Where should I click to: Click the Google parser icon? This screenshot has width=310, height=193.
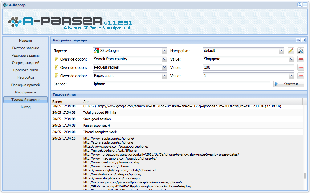click(96, 51)
